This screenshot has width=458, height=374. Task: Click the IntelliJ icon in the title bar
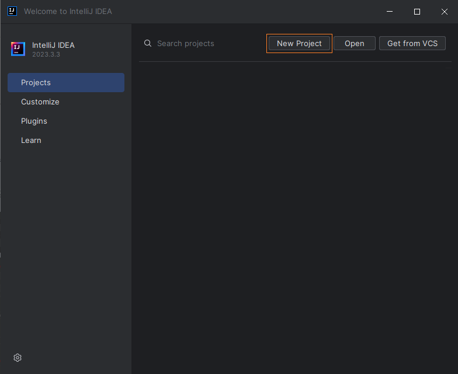pos(12,12)
